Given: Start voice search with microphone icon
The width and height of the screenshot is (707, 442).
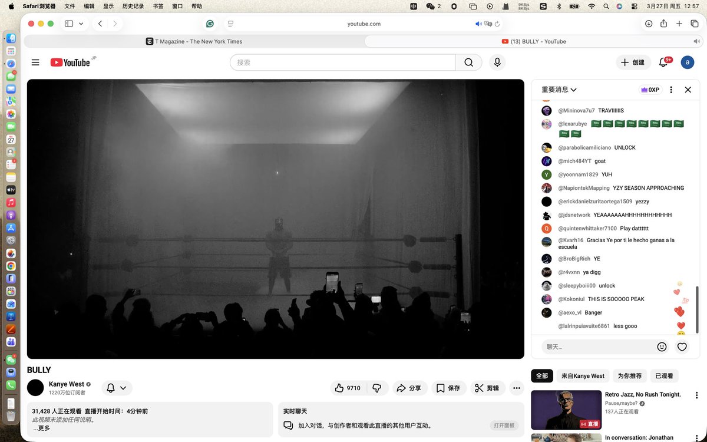Looking at the screenshot, I should point(497,62).
